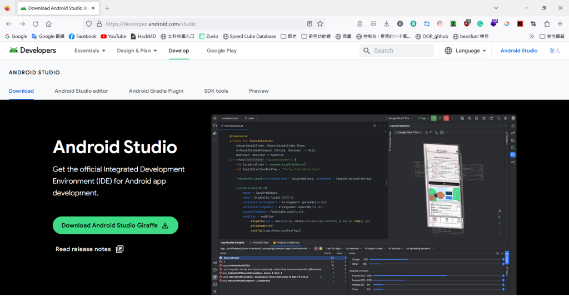Switch to the Preview tab
569x302 pixels.
pyautogui.click(x=258, y=91)
